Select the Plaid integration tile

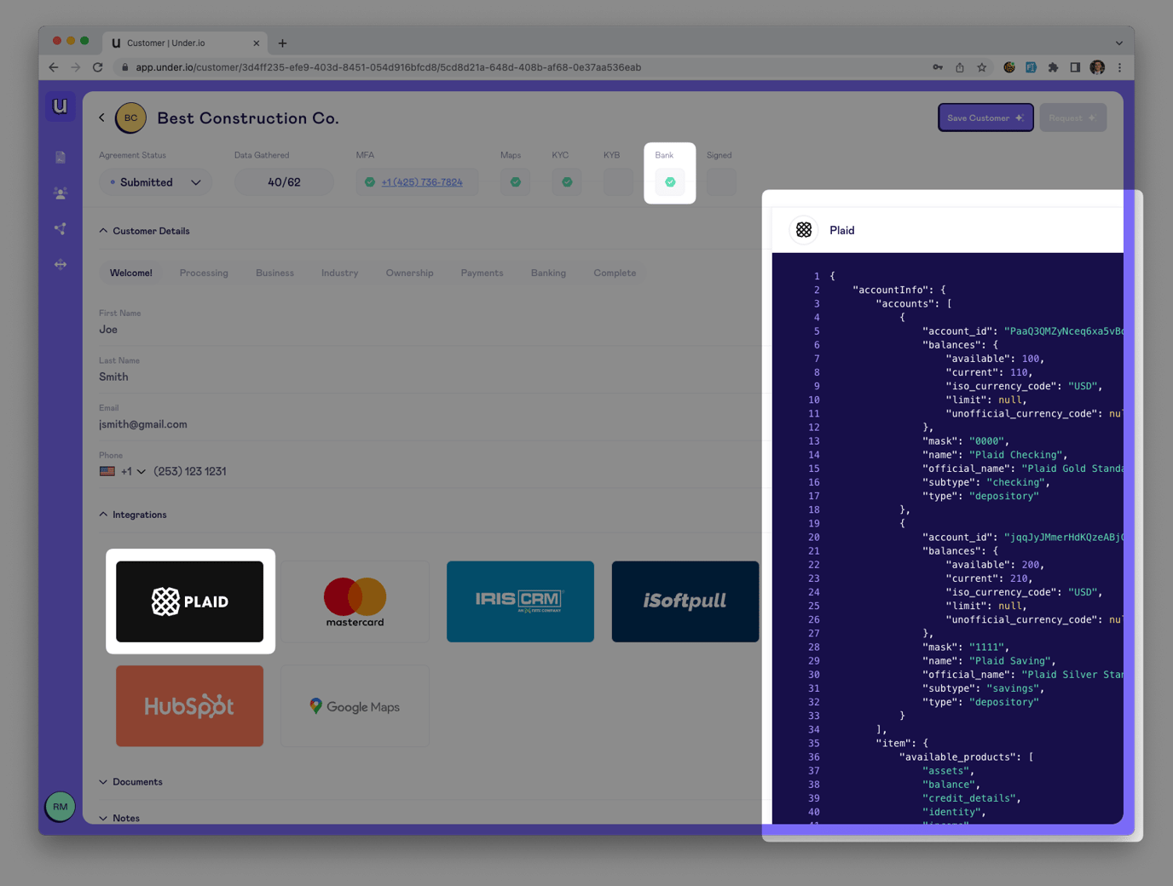[x=190, y=601]
